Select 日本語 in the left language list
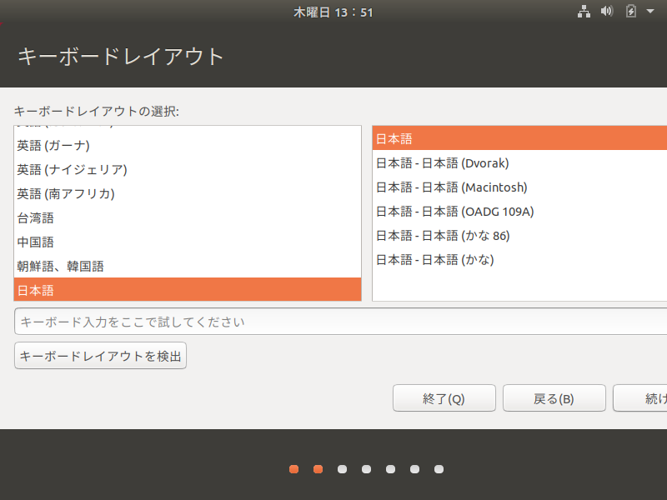Image resolution: width=667 pixels, height=500 pixels. tap(188, 290)
